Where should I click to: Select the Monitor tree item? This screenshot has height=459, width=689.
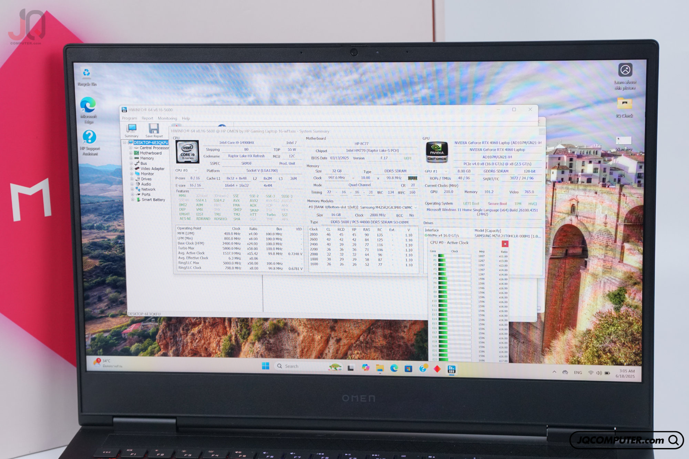pyautogui.click(x=147, y=174)
